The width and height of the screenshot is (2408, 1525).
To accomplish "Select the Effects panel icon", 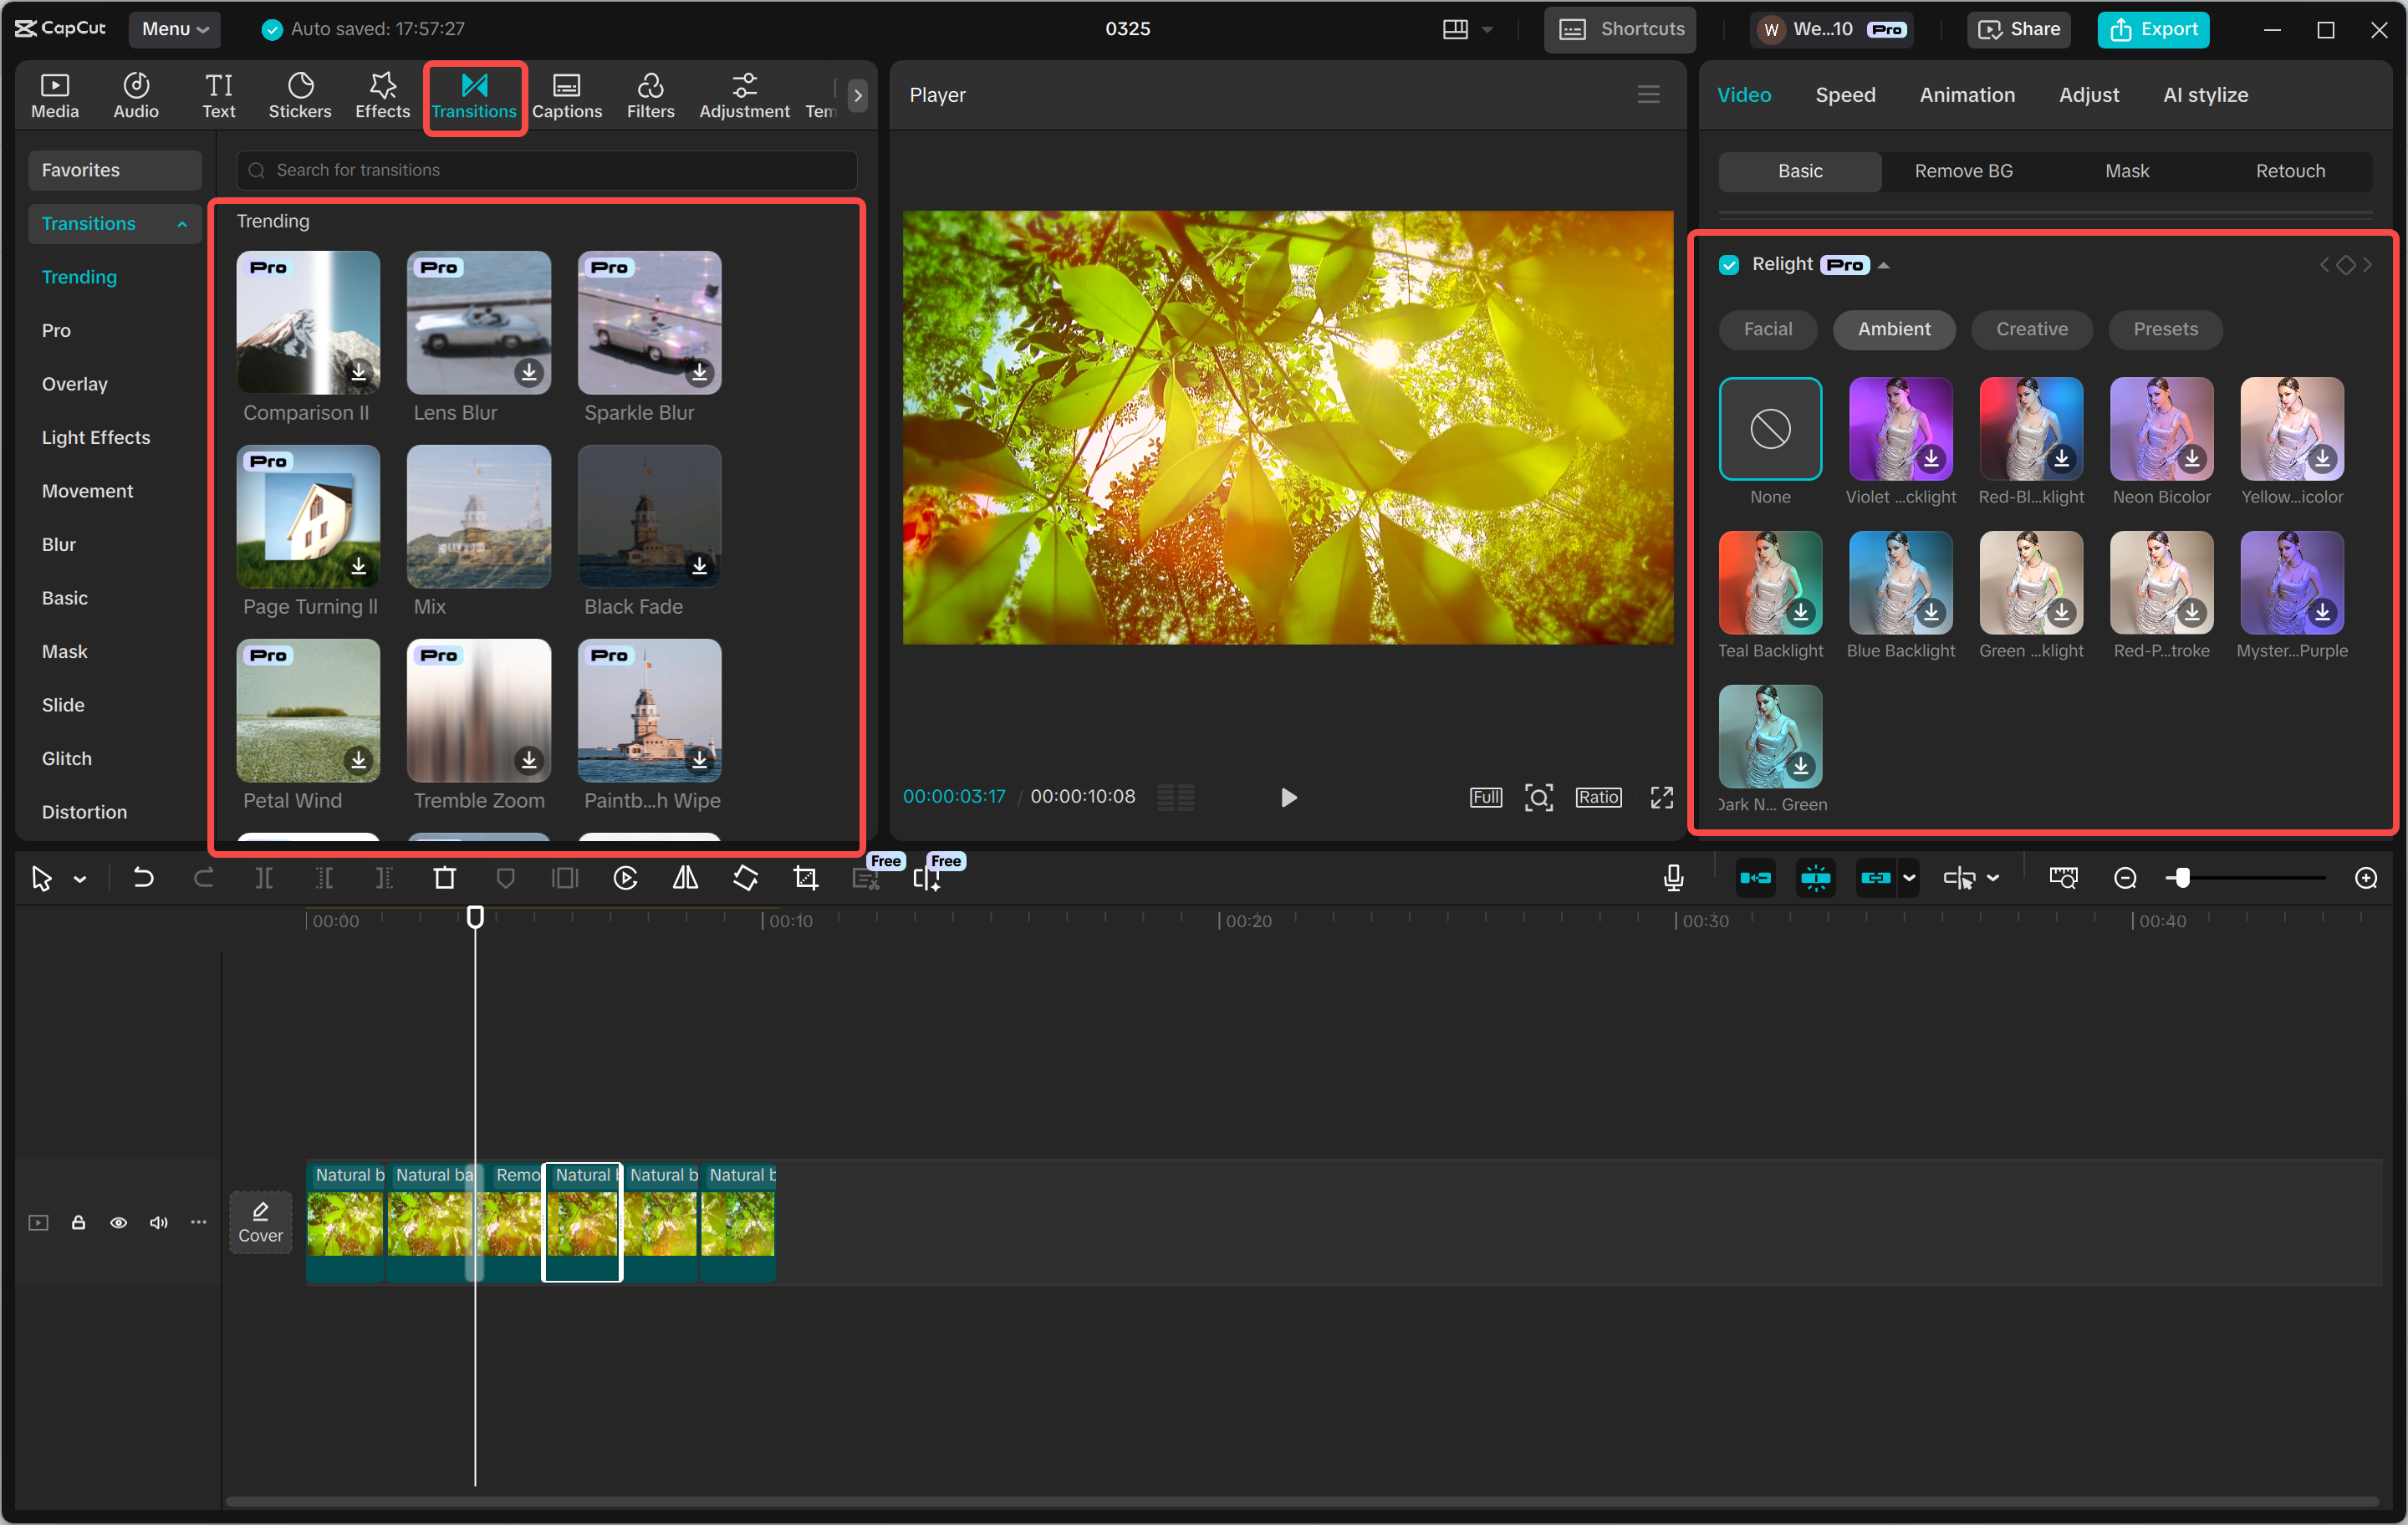I will (381, 95).
